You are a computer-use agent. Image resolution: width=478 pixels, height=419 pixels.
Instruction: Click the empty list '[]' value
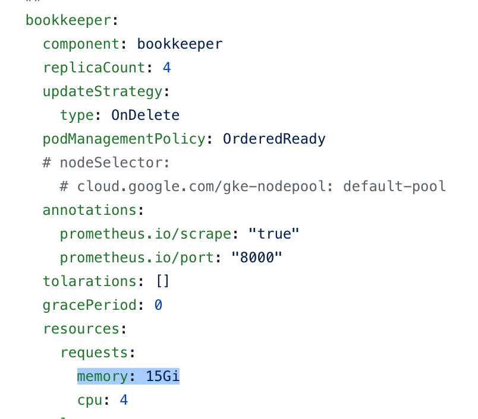point(162,281)
